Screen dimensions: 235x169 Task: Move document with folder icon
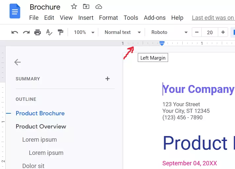86,7
